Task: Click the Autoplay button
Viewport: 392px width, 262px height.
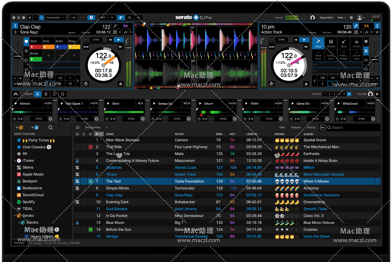Action: pyautogui.click(x=19, y=243)
